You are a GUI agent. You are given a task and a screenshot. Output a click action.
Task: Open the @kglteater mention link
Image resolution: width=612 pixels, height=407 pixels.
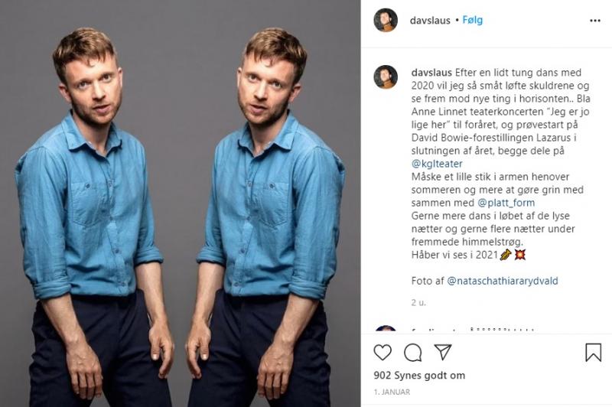[x=437, y=164]
